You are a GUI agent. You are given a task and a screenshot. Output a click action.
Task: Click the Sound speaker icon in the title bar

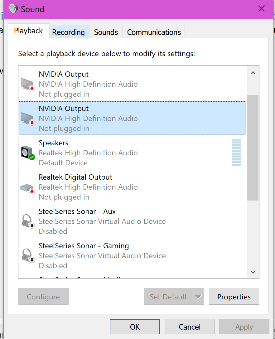pyautogui.click(x=14, y=8)
